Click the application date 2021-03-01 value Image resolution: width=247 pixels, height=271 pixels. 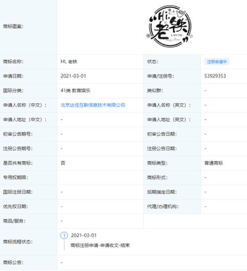(73, 76)
